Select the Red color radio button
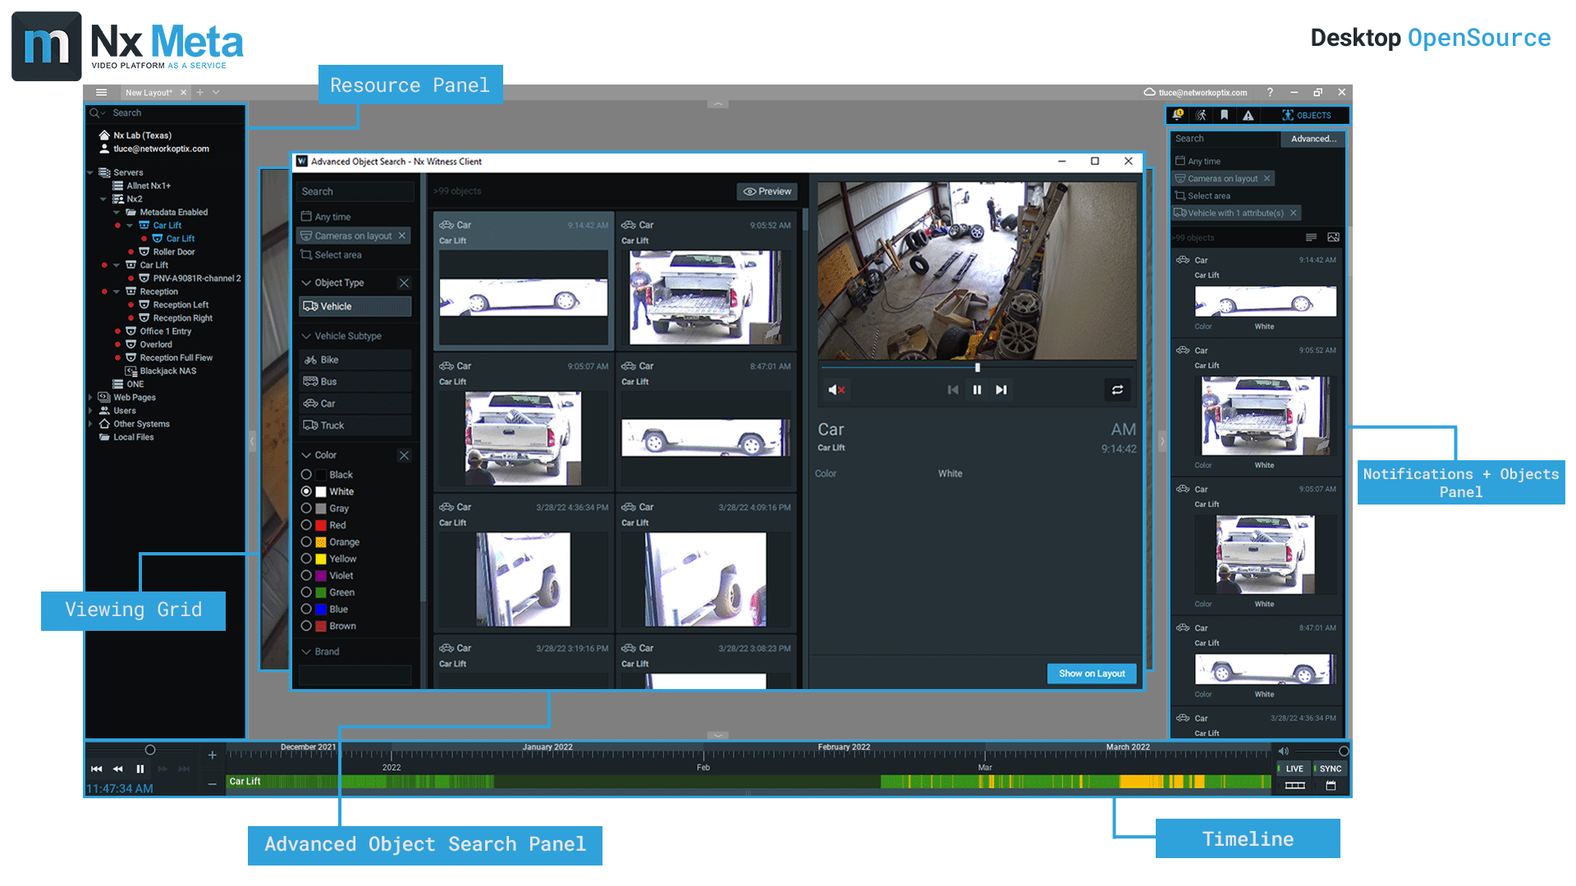 (x=306, y=525)
